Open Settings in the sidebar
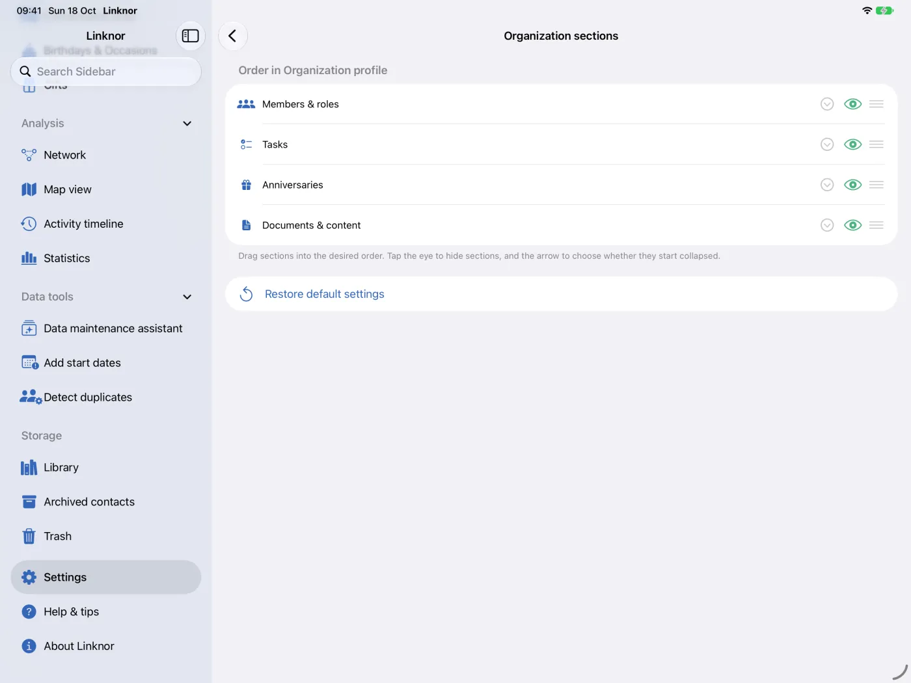Image resolution: width=911 pixels, height=683 pixels. (106, 577)
